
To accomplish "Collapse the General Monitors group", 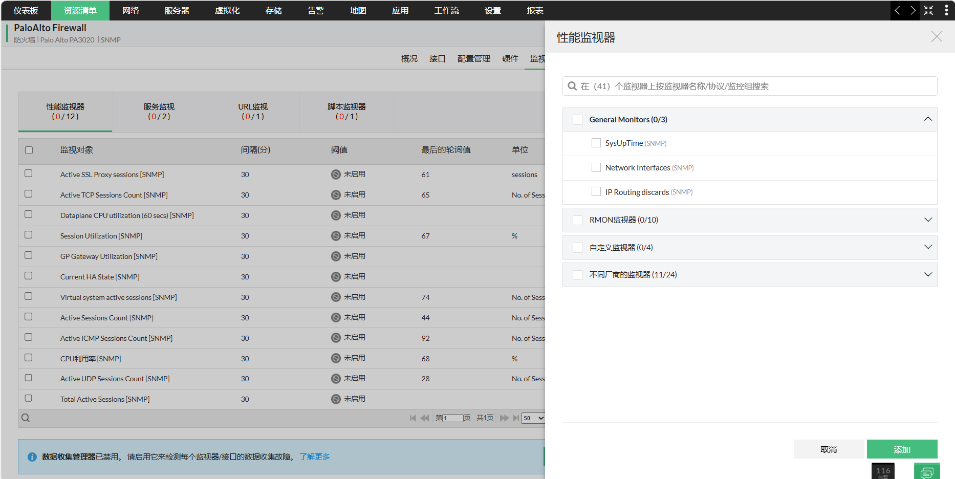I will coord(927,119).
